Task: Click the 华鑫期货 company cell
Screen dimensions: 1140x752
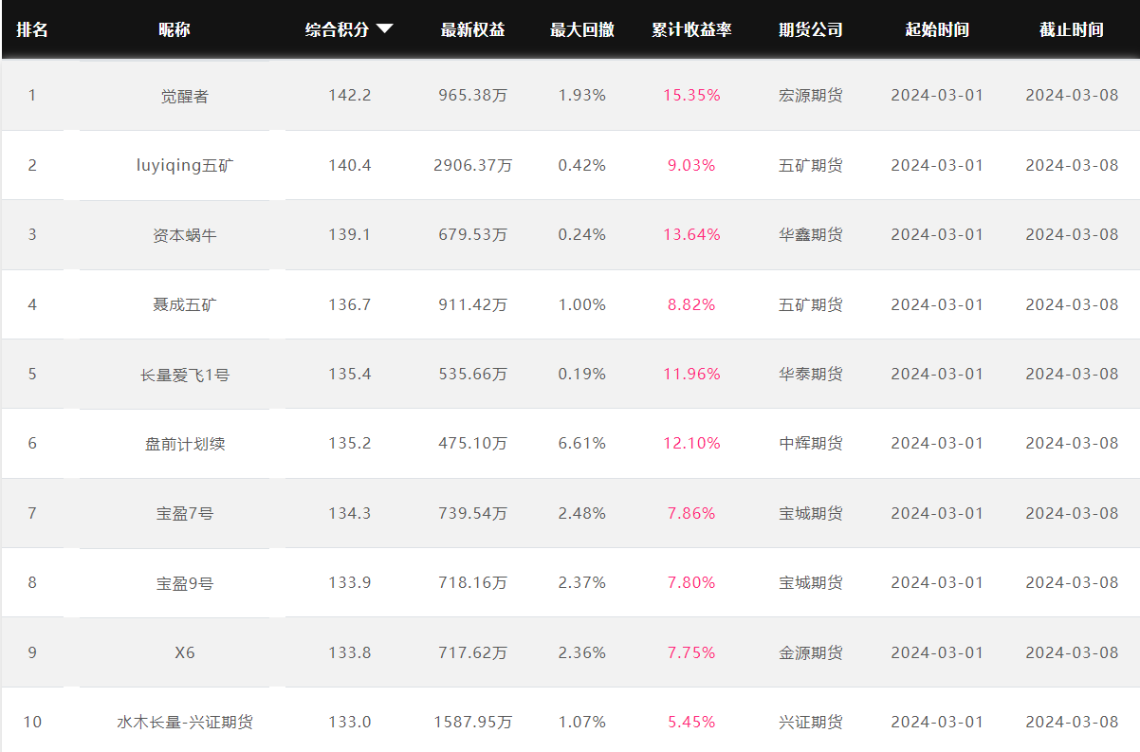Action: [x=811, y=234]
